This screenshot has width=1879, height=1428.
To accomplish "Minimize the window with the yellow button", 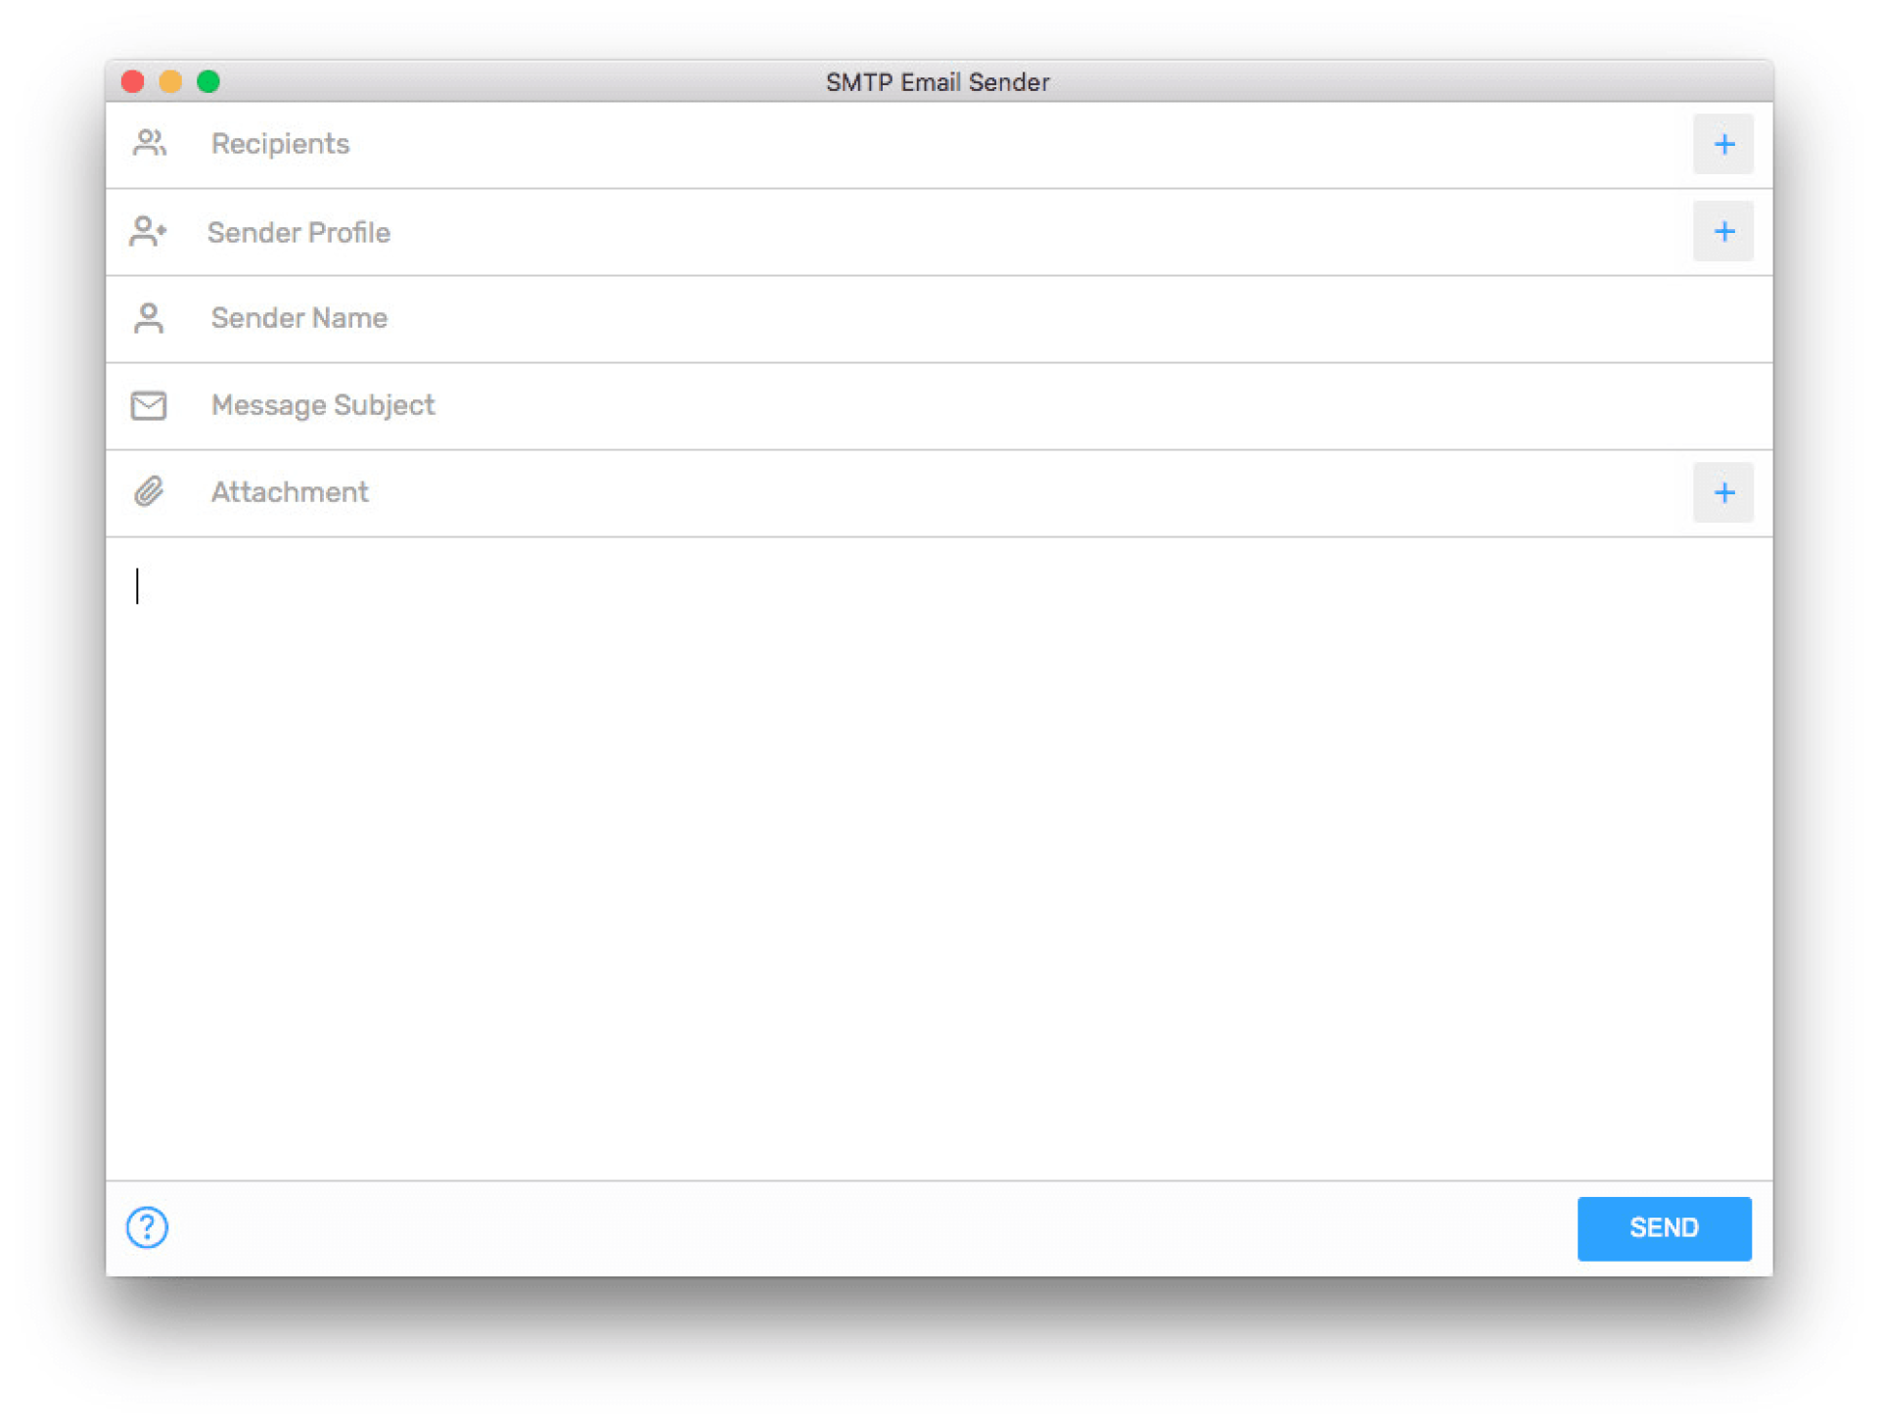I will point(170,81).
